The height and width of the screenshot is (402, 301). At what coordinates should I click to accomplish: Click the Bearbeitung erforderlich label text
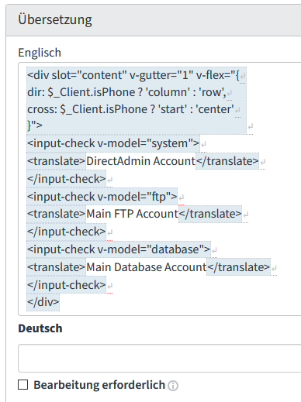click(x=99, y=385)
